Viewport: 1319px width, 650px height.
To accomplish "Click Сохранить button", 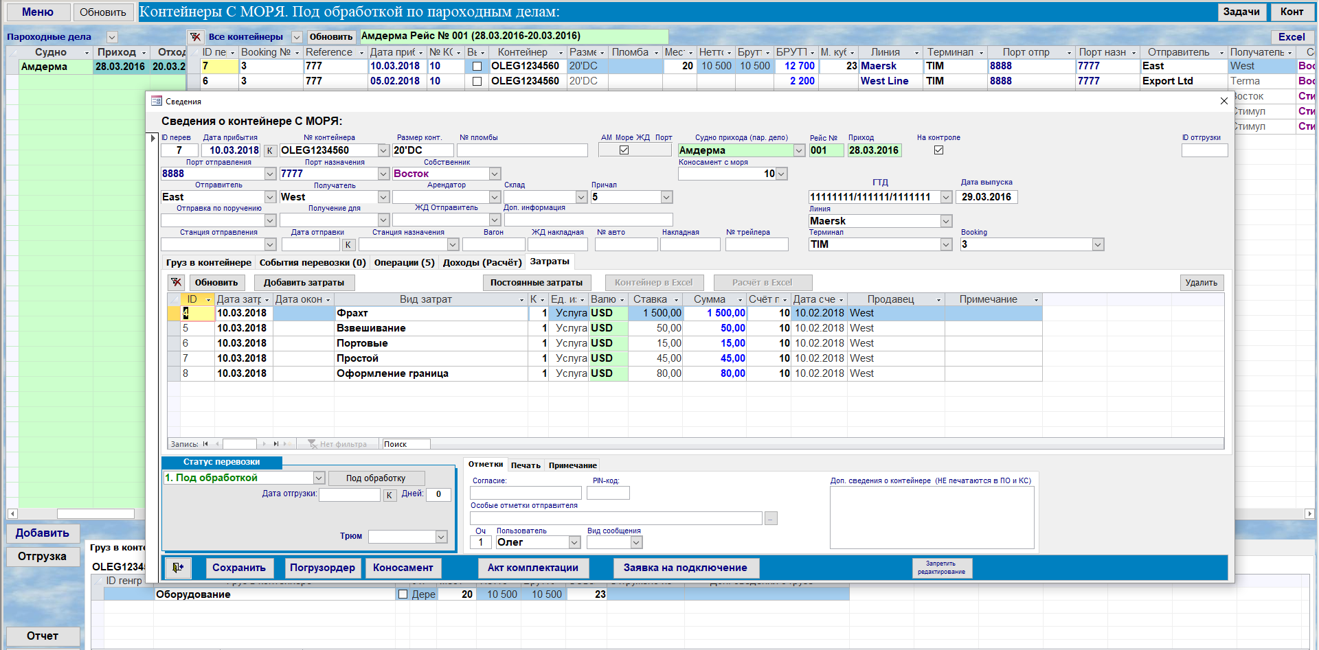I will tap(239, 568).
